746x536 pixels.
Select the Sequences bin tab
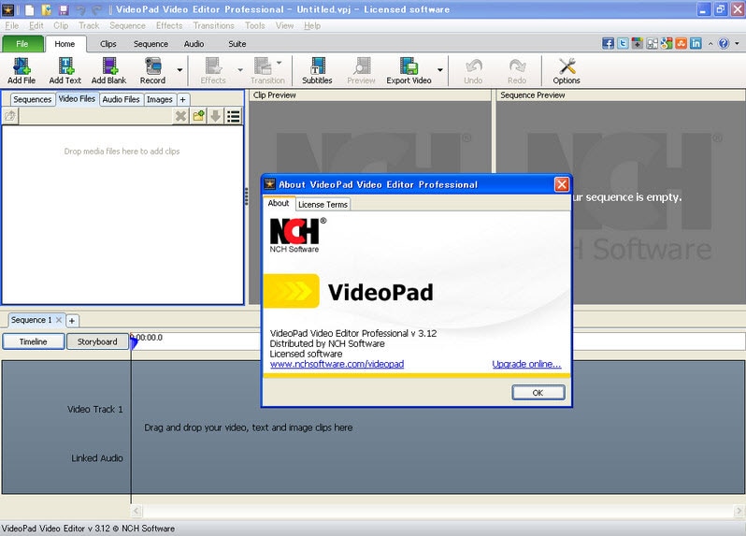click(x=33, y=99)
